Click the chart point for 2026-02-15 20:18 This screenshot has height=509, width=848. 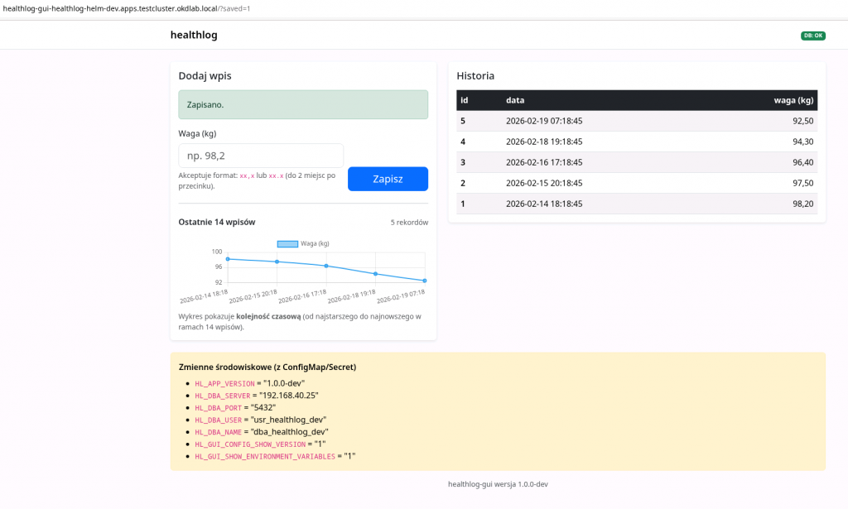[x=277, y=262]
